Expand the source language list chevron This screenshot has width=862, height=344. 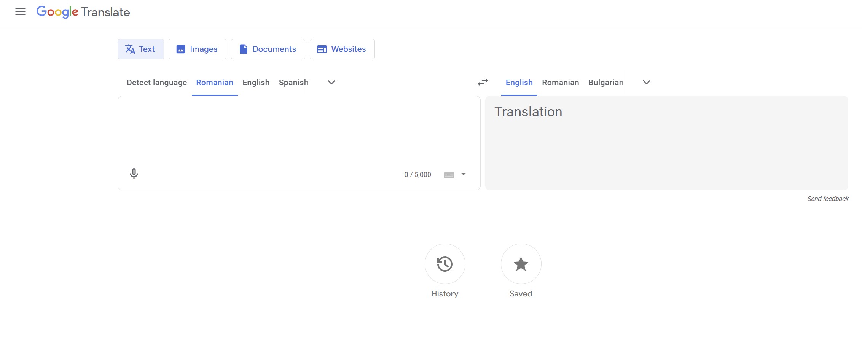pos(331,83)
